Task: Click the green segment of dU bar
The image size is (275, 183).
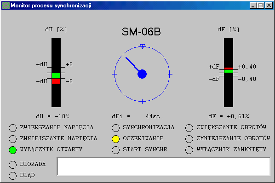Action: coord(56,75)
